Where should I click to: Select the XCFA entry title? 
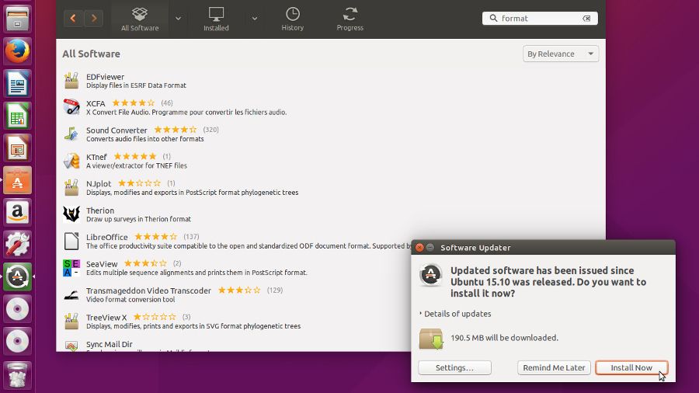tap(96, 103)
